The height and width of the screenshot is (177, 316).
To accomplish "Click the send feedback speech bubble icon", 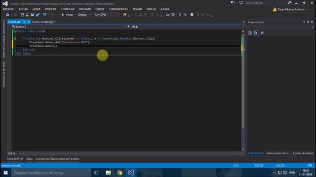I will pos(241,3).
